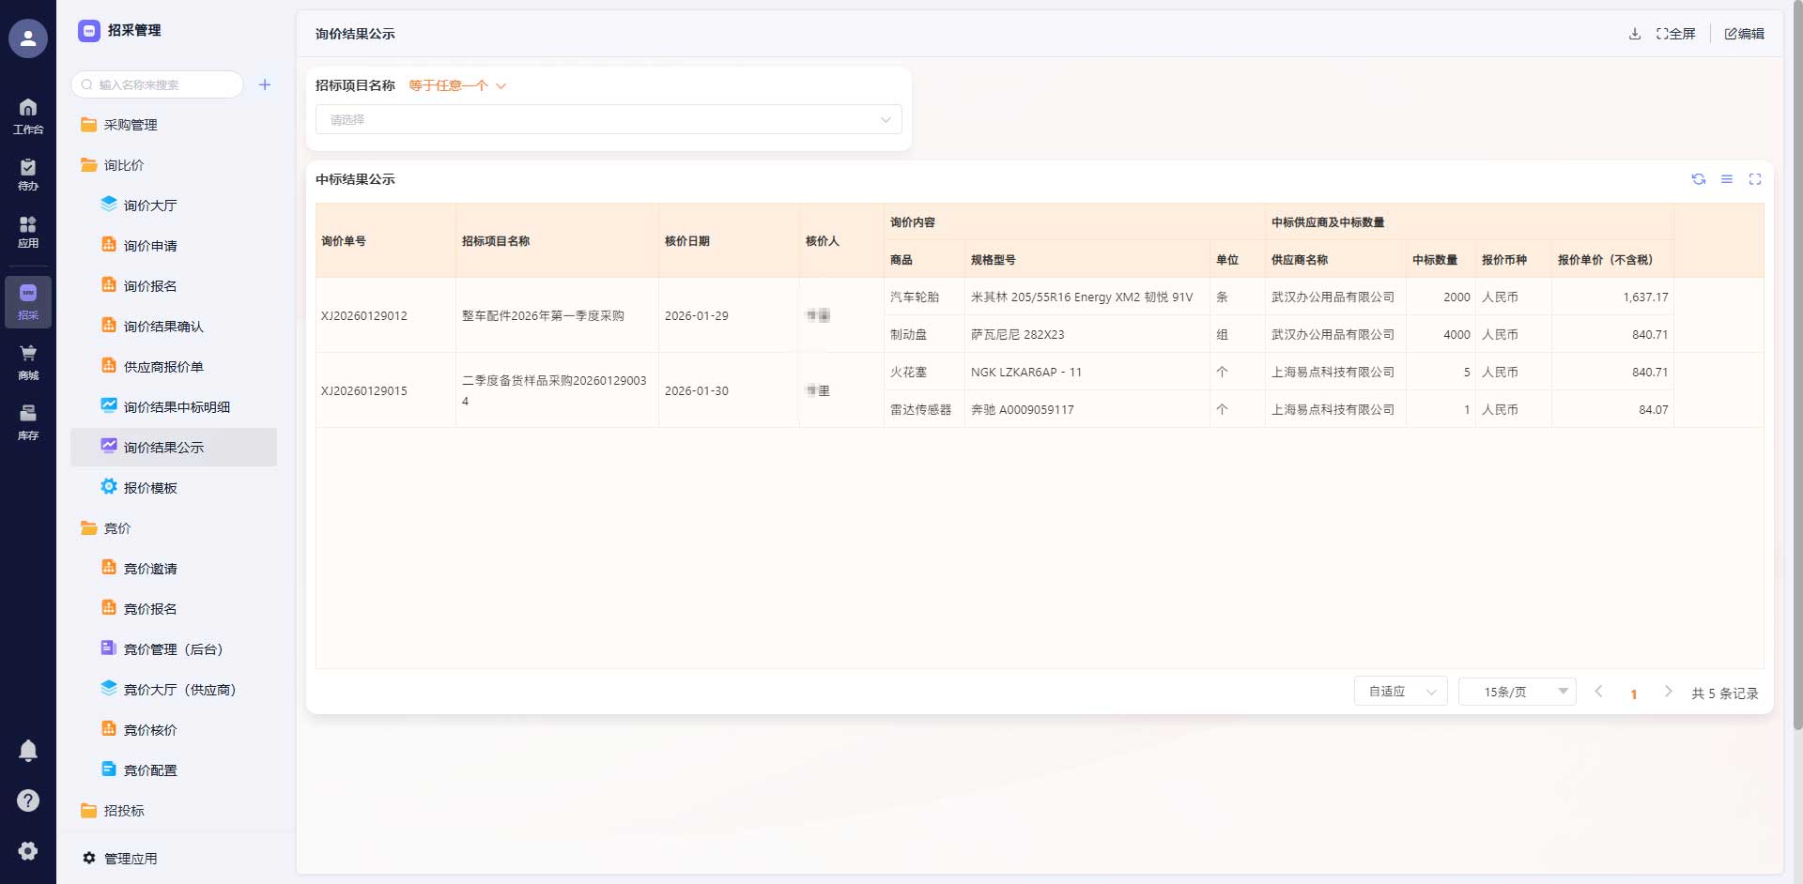The width and height of the screenshot is (1803, 884).
Task: Select 询价结果公示 menu item
Action: (174, 448)
